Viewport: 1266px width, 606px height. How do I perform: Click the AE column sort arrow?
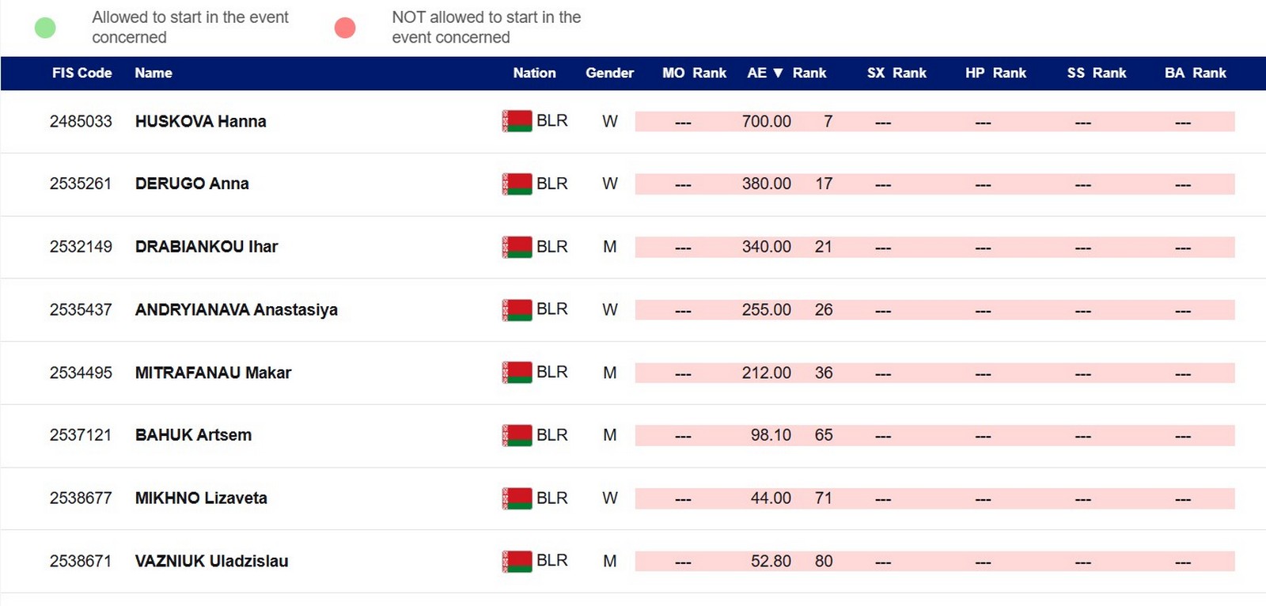point(778,73)
